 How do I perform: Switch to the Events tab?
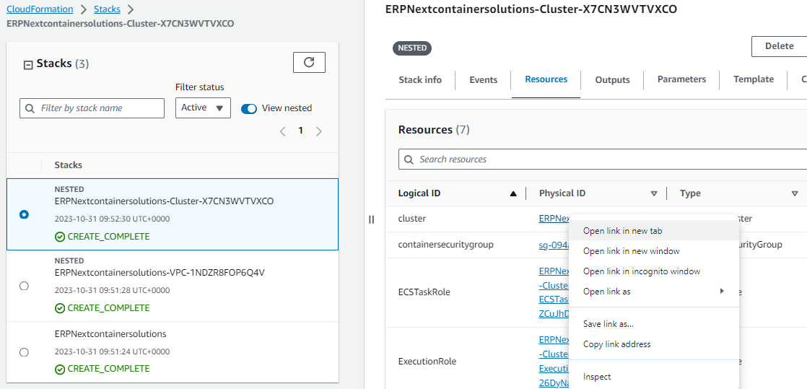[x=484, y=80]
